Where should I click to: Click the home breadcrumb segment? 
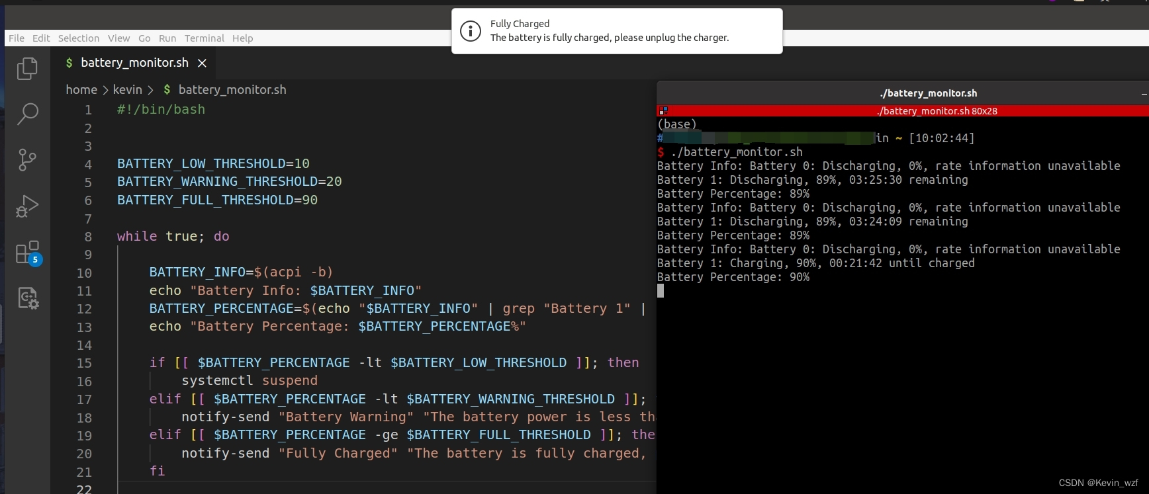click(81, 89)
